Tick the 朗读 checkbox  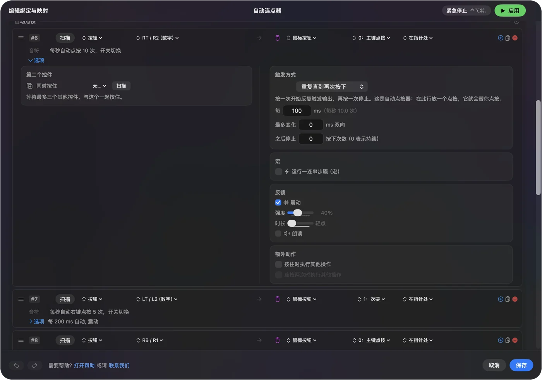278,234
